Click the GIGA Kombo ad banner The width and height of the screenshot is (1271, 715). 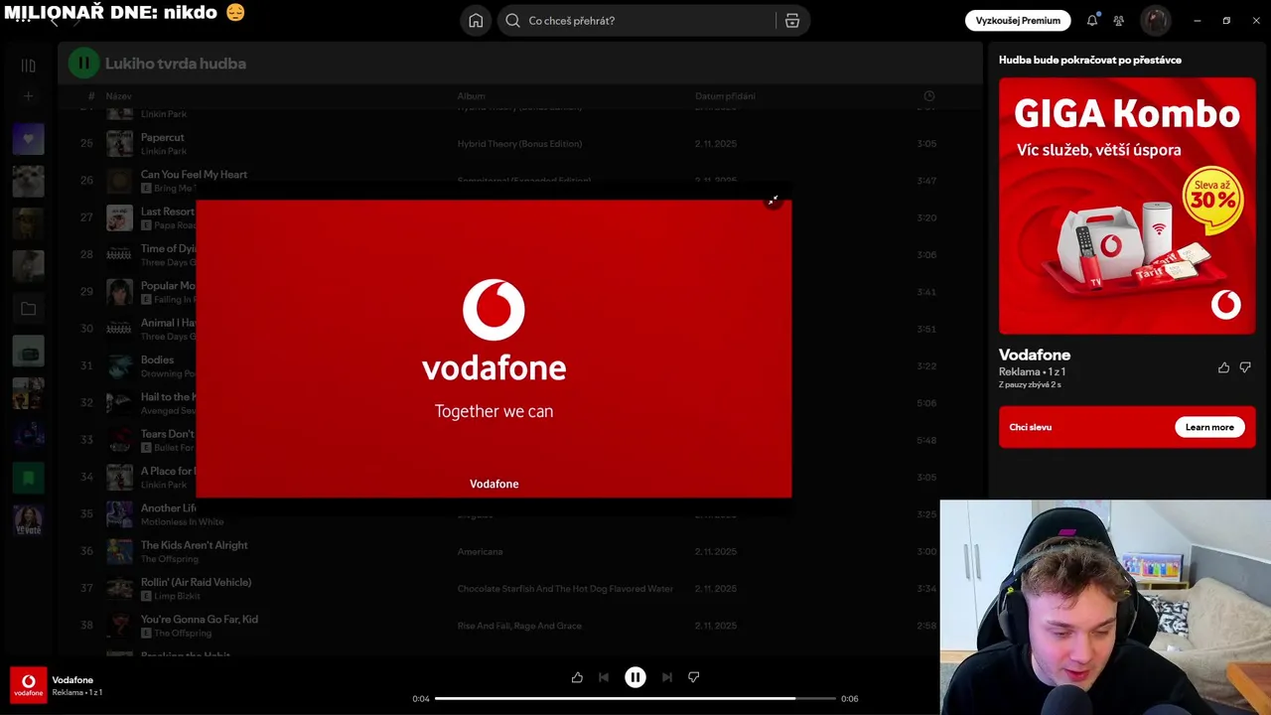(1127, 207)
